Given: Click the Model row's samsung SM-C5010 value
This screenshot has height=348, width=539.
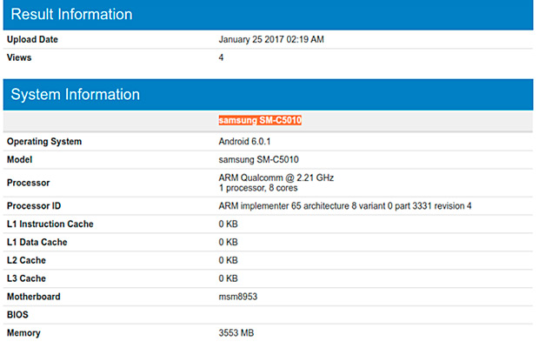Looking at the screenshot, I should click(x=258, y=160).
